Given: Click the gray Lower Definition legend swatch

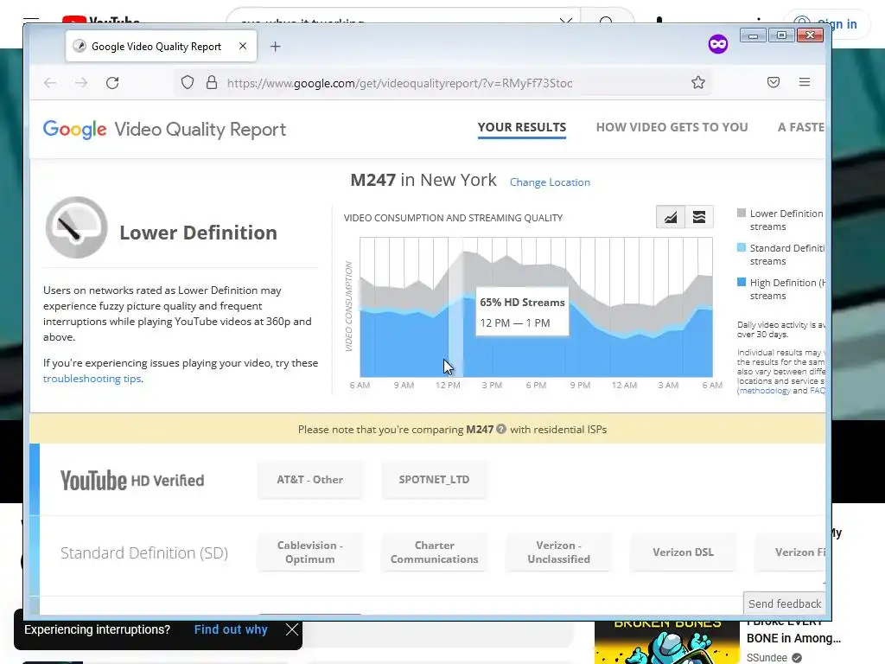Looking at the screenshot, I should 742,213.
